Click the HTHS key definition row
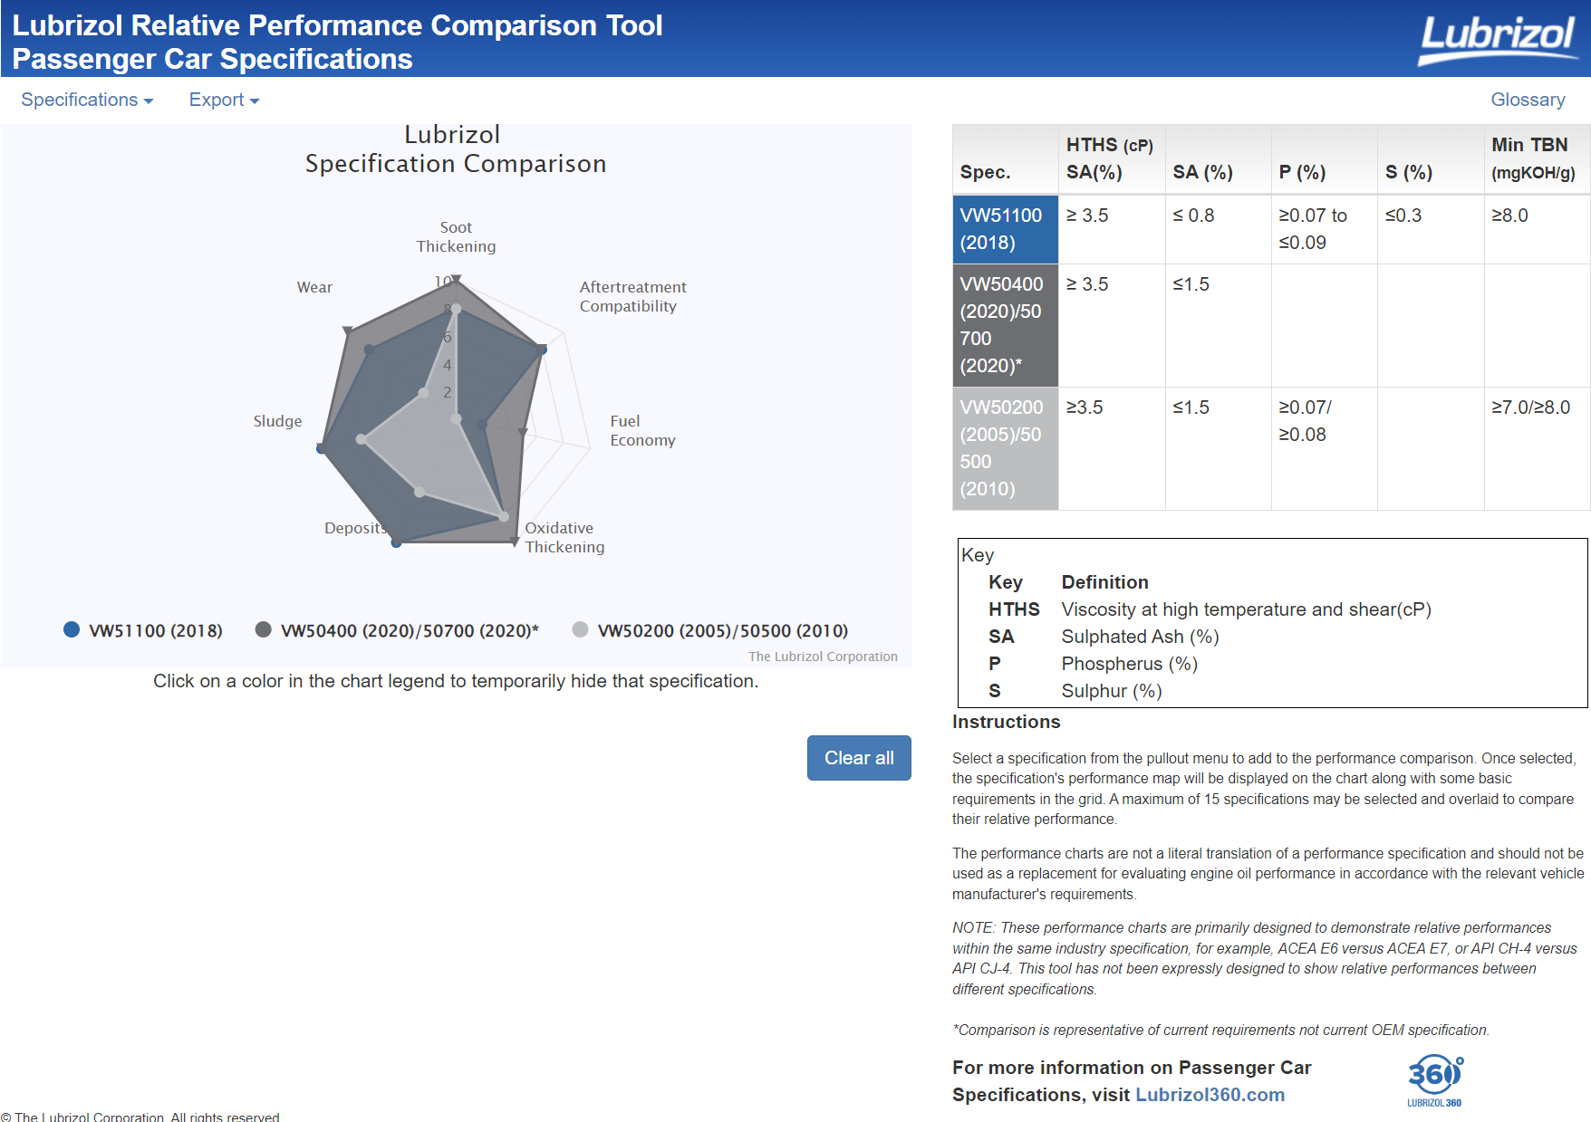 click(x=1210, y=609)
